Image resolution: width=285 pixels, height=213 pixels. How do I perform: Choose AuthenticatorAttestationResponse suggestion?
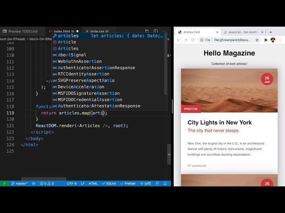pyautogui.click(x=108, y=106)
